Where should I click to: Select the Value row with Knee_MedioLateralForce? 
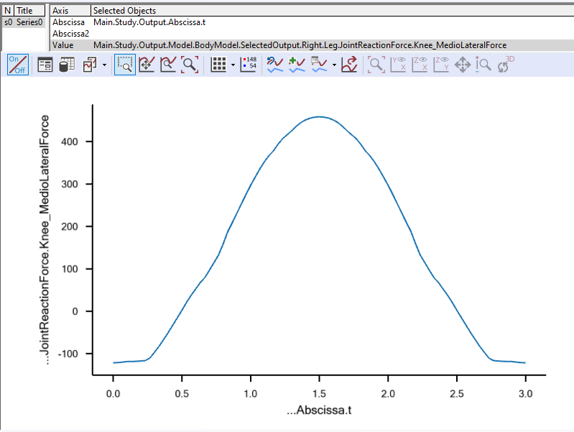pos(311,45)
